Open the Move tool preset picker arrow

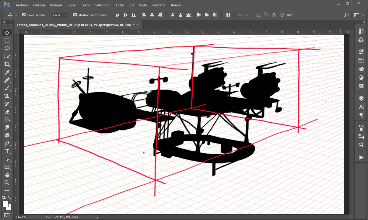pos(16,15)
